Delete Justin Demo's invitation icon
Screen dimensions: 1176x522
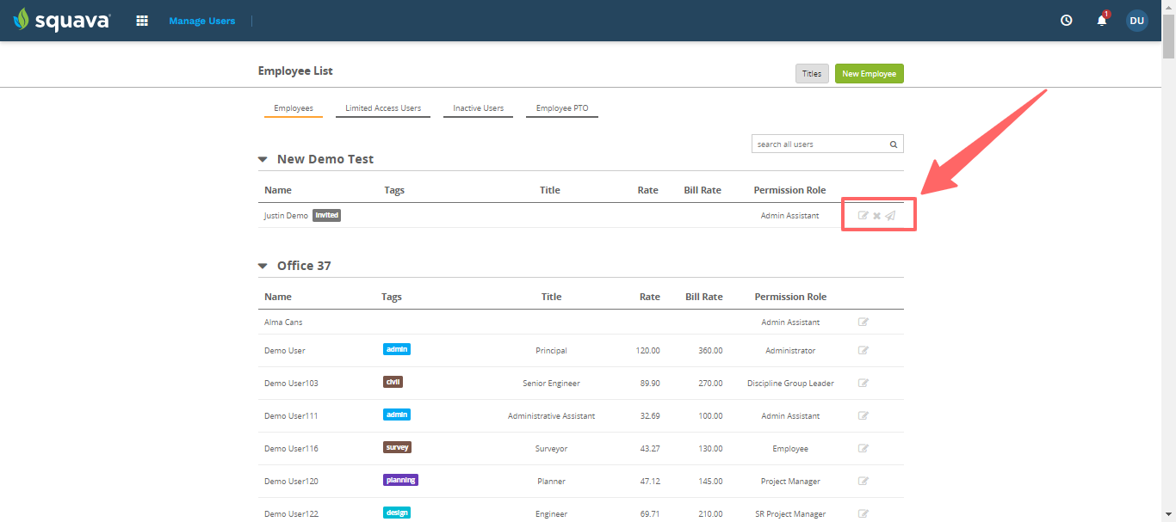tap(877, 216)
